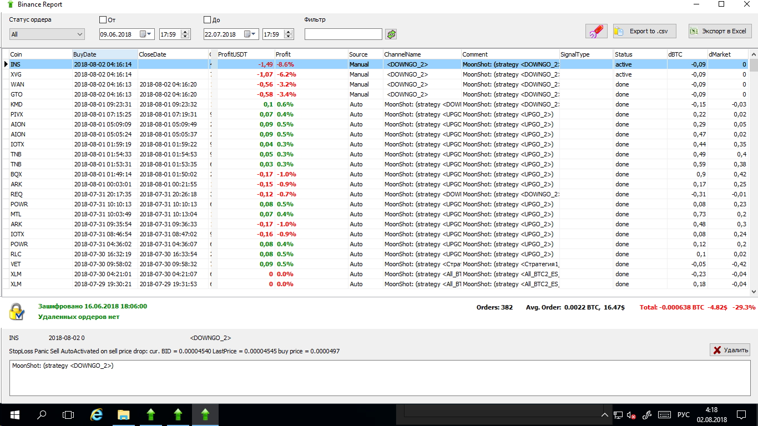Click the muted volume tray icon
Screen dimensions: 758x426
click(631, 415)
